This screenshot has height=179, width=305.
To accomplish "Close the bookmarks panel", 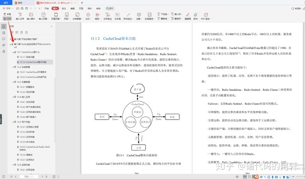I will coord(51,26).
